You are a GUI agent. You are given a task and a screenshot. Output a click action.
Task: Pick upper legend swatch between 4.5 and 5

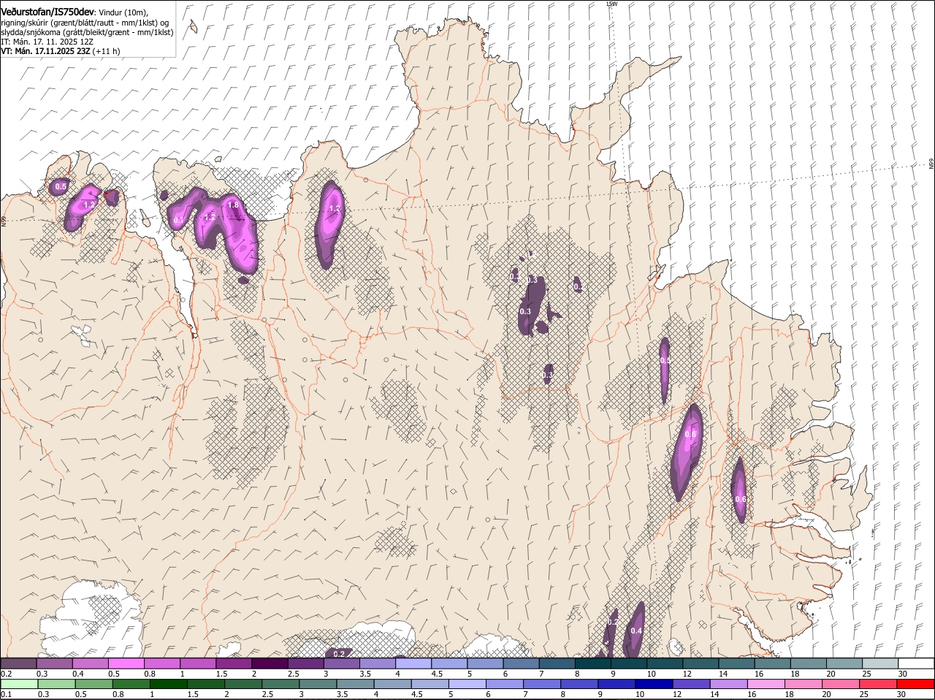(449, 663)
